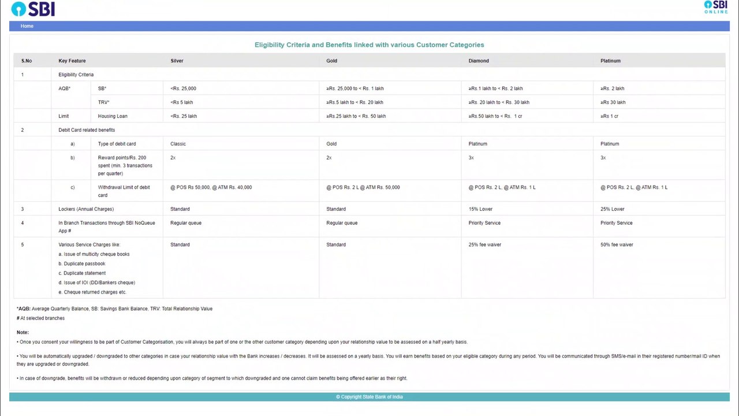739x416 pixels.
Task: Click the Eligibility Criteria row label
Action: 76,75
